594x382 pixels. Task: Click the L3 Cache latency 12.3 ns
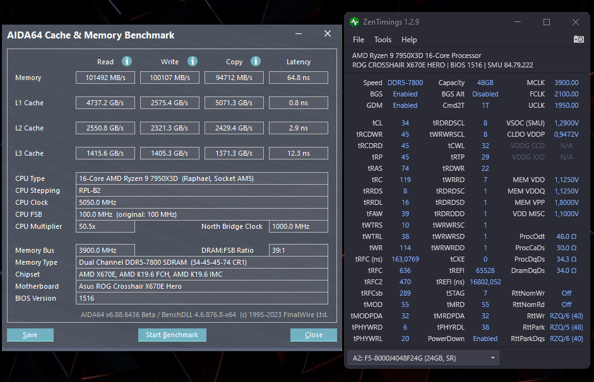[x=299, y=153]
